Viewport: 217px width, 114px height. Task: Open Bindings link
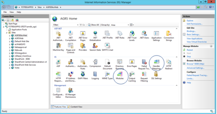(x=191, y=31)
